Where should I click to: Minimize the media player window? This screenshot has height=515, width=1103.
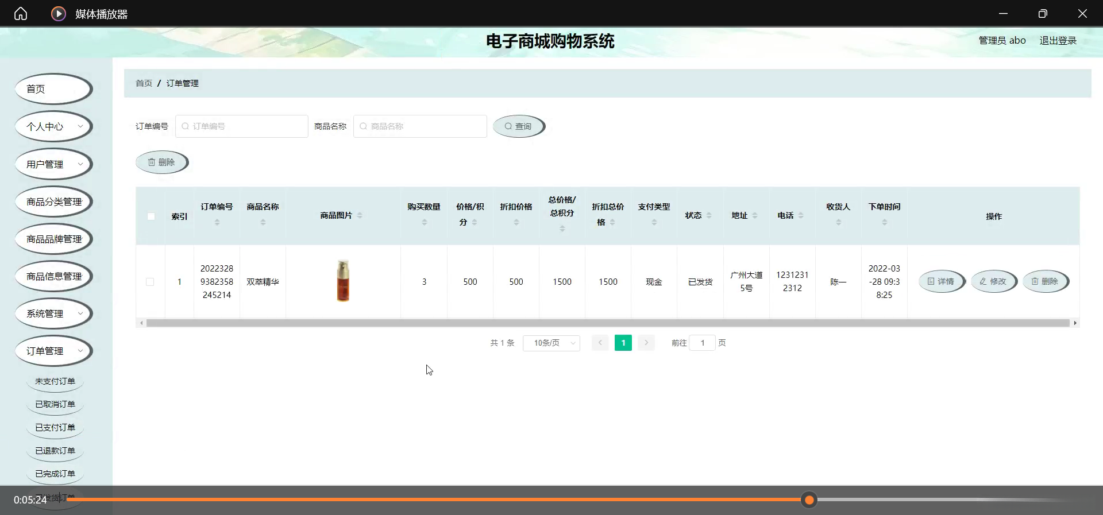[x=1003, y=14]
